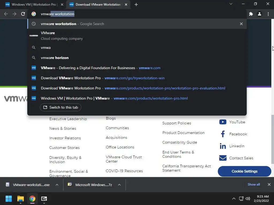Close the downloads bar
274x205 pixels.
269,184
